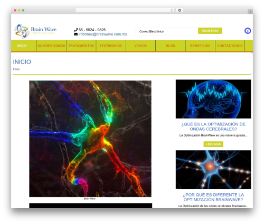
Task: Open ¿Qué es la optimización de ondas cerebrales? heading
Action: click(213, 127)
